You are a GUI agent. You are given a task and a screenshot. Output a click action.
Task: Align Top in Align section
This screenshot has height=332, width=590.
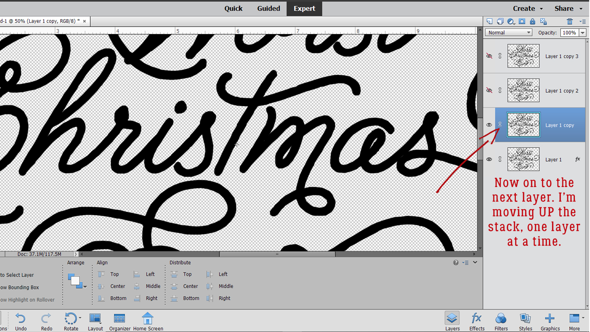[x=109, y=274]
